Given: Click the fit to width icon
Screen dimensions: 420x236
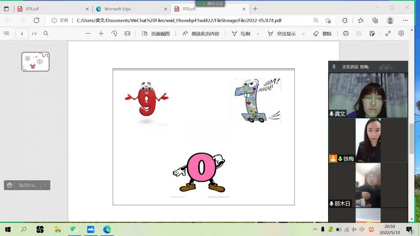Looking at the screenshot, I should tap(128, 34).
